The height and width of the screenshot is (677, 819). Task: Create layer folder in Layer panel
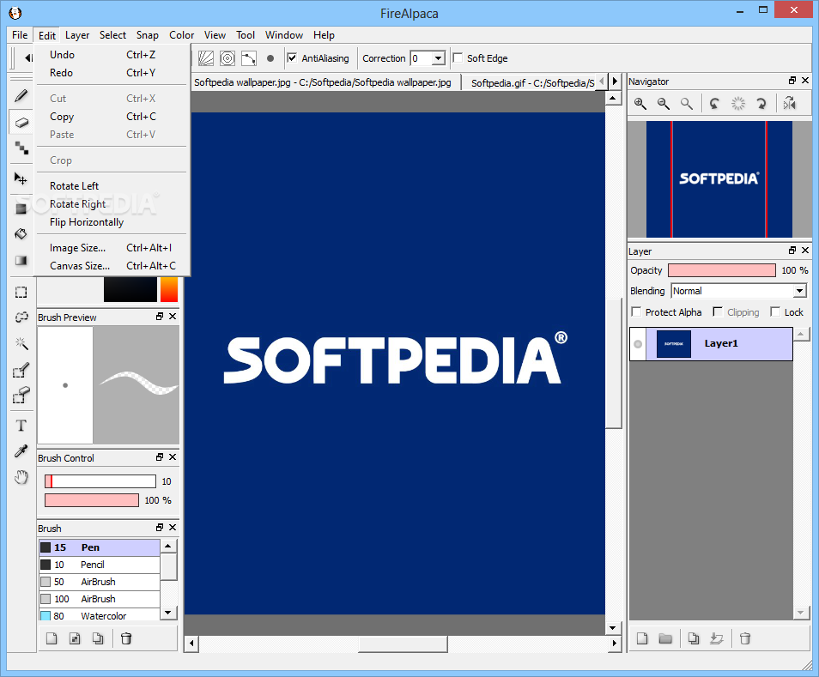[665, 638]
